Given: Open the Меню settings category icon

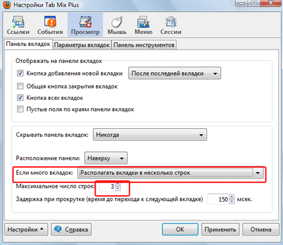Looking at the screenshot, I should [143, 25].
